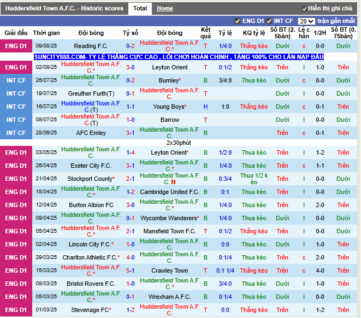Click Wrexham A.F.C. team name
361x318 pixels.
click(170, 297)
